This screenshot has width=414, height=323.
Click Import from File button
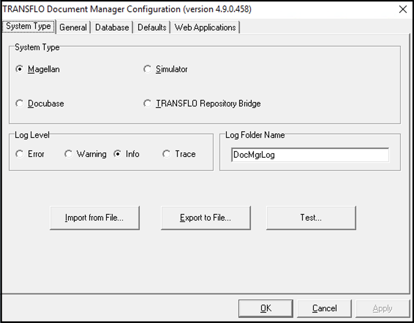[x=94, y=218]
